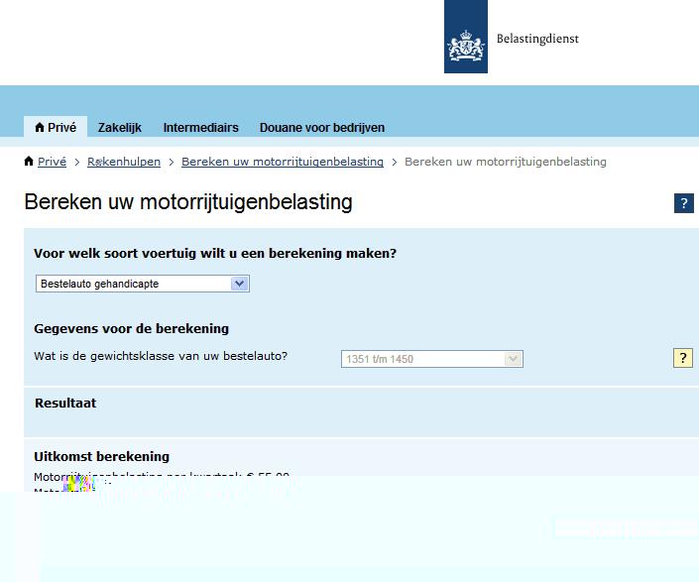Click the Uitkomst berekening heading
This screenshot has height=582, width=699.
[102, 456]
